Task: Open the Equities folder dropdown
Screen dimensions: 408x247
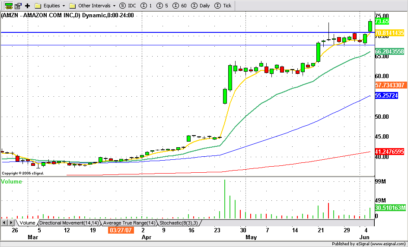Action: tap(50, 6)
